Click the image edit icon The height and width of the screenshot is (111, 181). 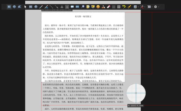click(x=135, y=7)
